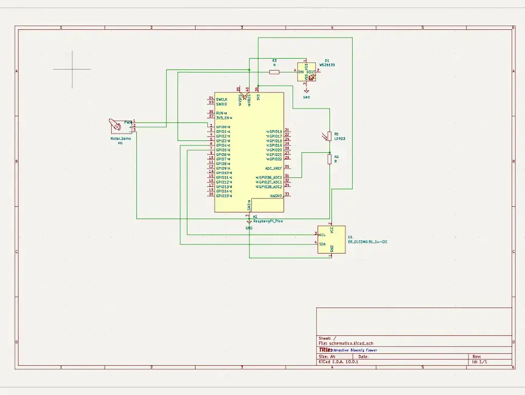Select the Raspberry Pi Pico A1 symbol body

pyautogui.click(x=249, y=152)
